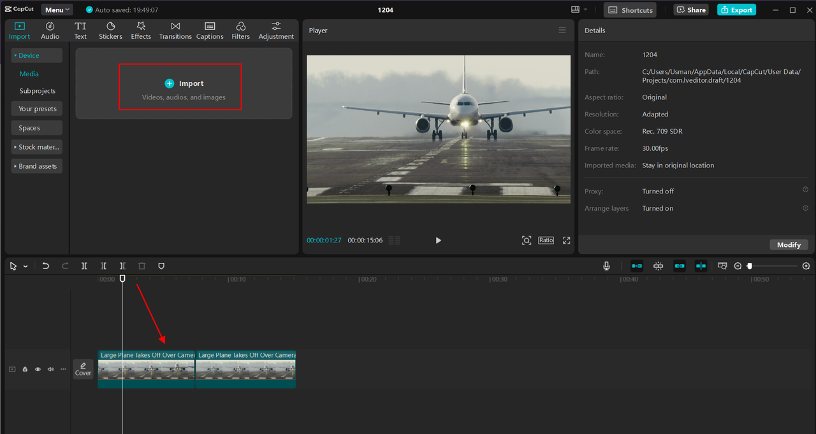Show info about Arrange layers
Image resolution: width=816 pixels, height=434 pixels.
pyautogui.click(x=805, y=208)
